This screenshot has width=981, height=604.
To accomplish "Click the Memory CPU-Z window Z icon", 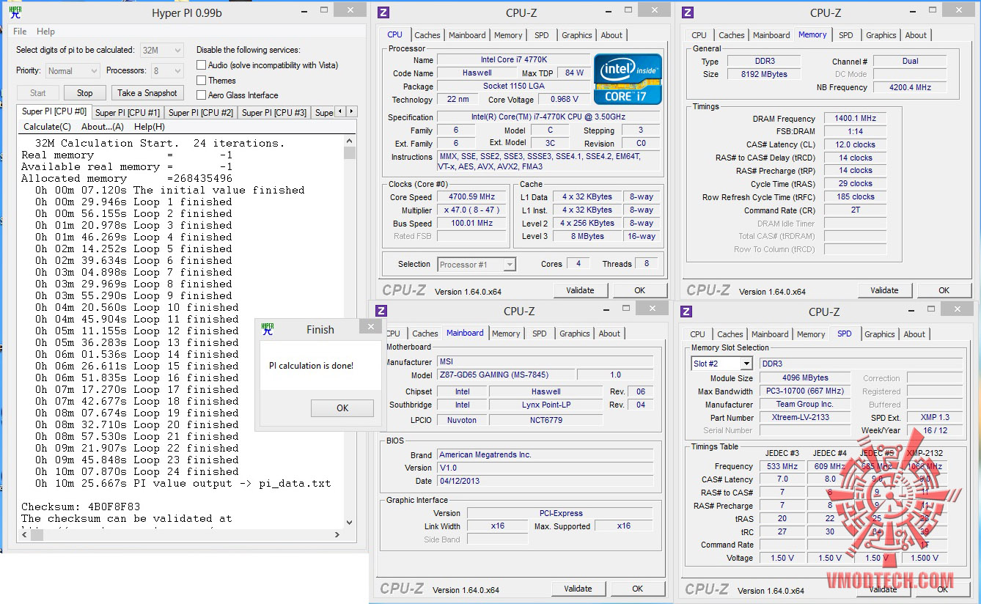I will (688, 12).
